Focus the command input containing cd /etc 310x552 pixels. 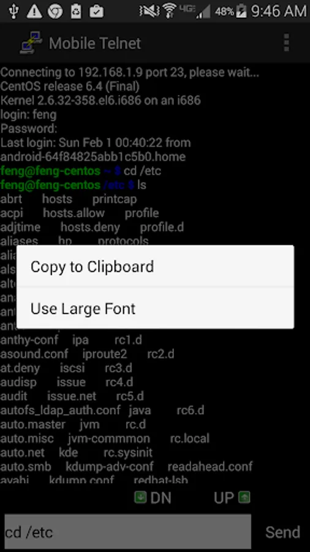(128, 532)
